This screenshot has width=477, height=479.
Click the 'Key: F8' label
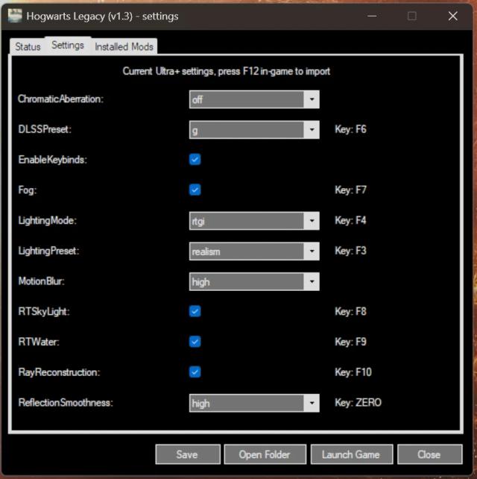click(x=350, y=311)
